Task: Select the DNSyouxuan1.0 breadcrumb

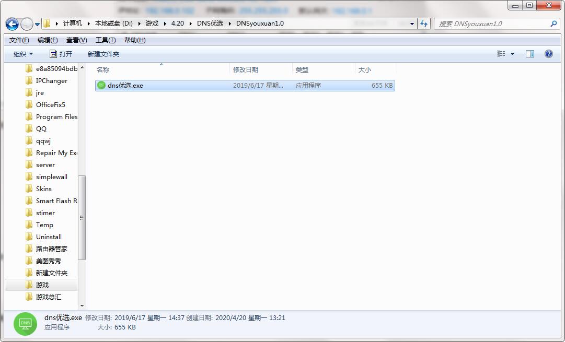Action: (x=260, y=23)
